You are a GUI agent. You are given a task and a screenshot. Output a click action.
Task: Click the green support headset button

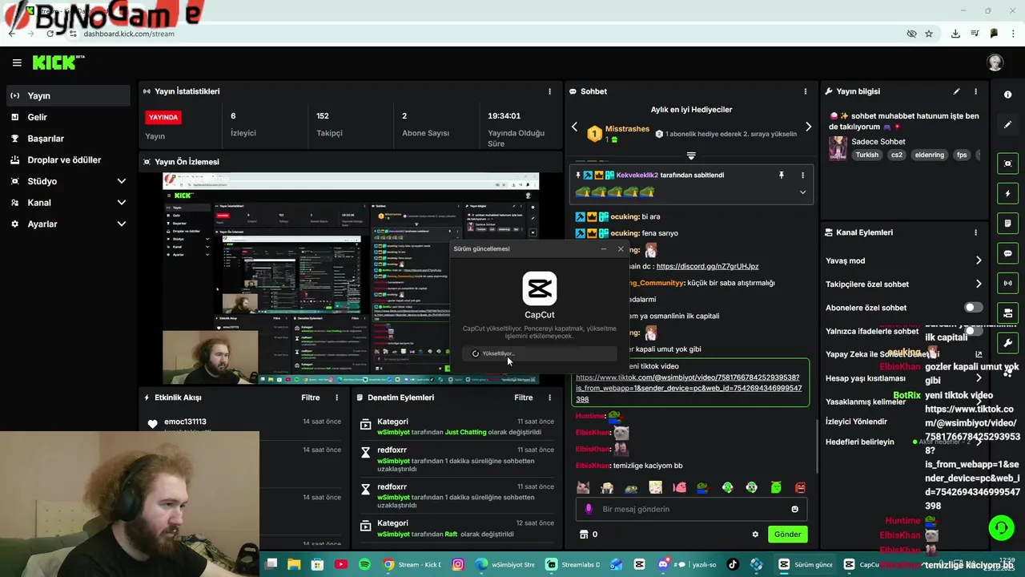coord(1001,527)
